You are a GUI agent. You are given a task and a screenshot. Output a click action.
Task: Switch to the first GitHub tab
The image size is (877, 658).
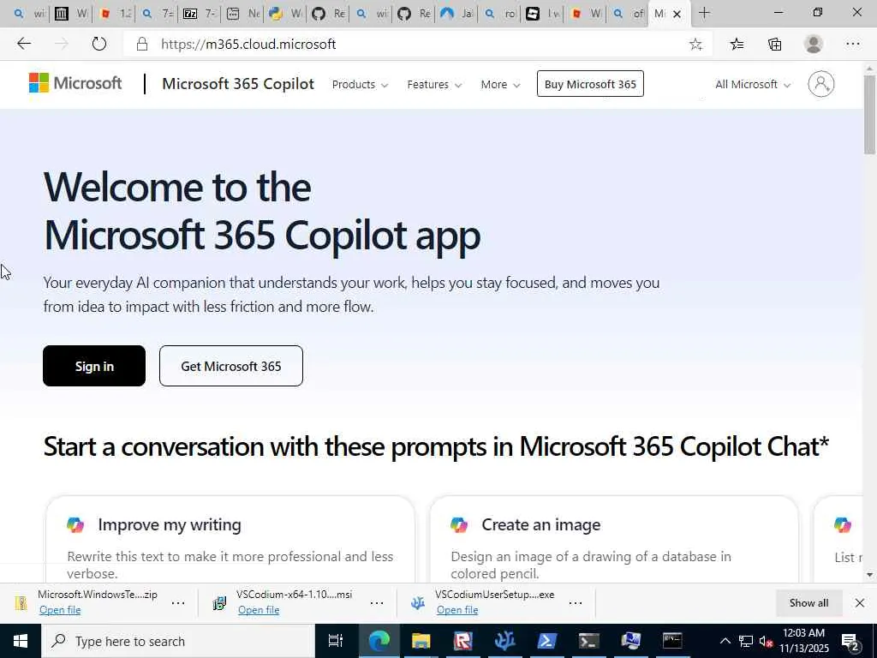[x=328, y=14]
